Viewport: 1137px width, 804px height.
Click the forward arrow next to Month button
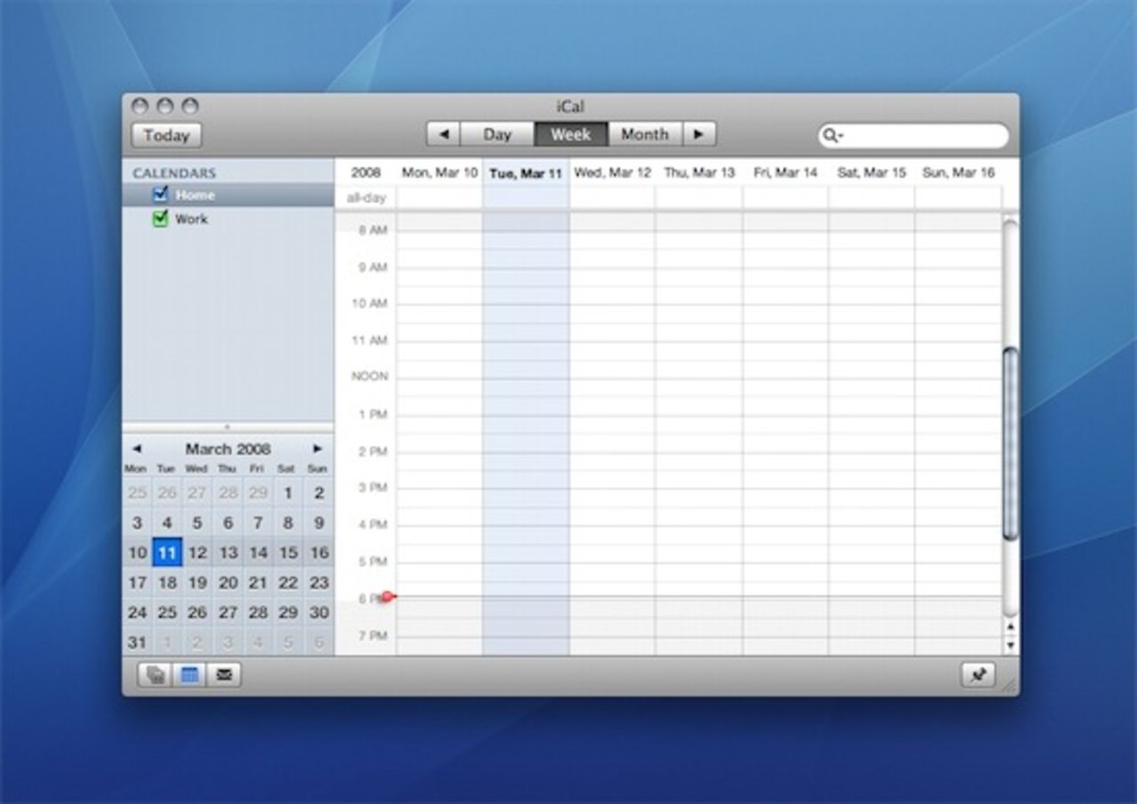701,134
